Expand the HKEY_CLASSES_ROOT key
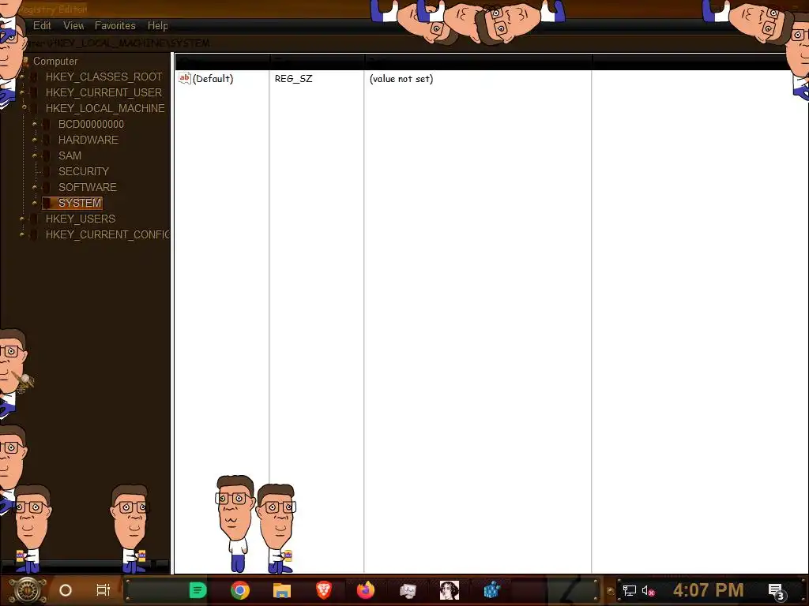The height and width of the screenshot is (606, 809). [x=21, y=77]
